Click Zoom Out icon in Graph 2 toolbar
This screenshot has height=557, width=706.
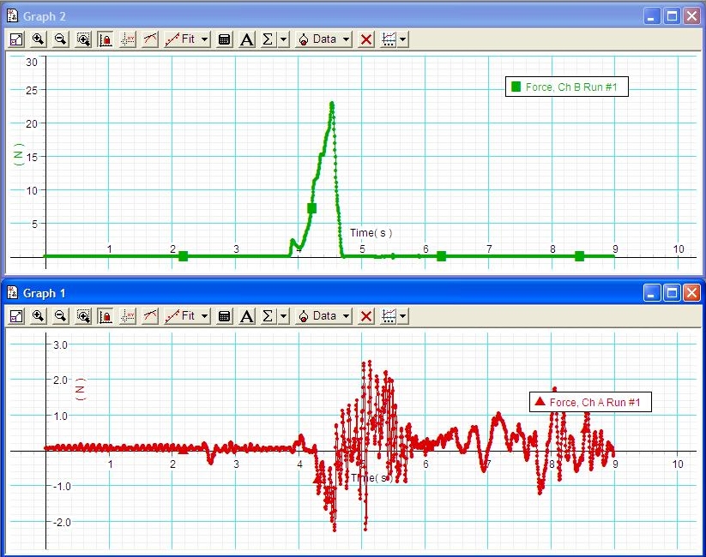coord(60,39)
